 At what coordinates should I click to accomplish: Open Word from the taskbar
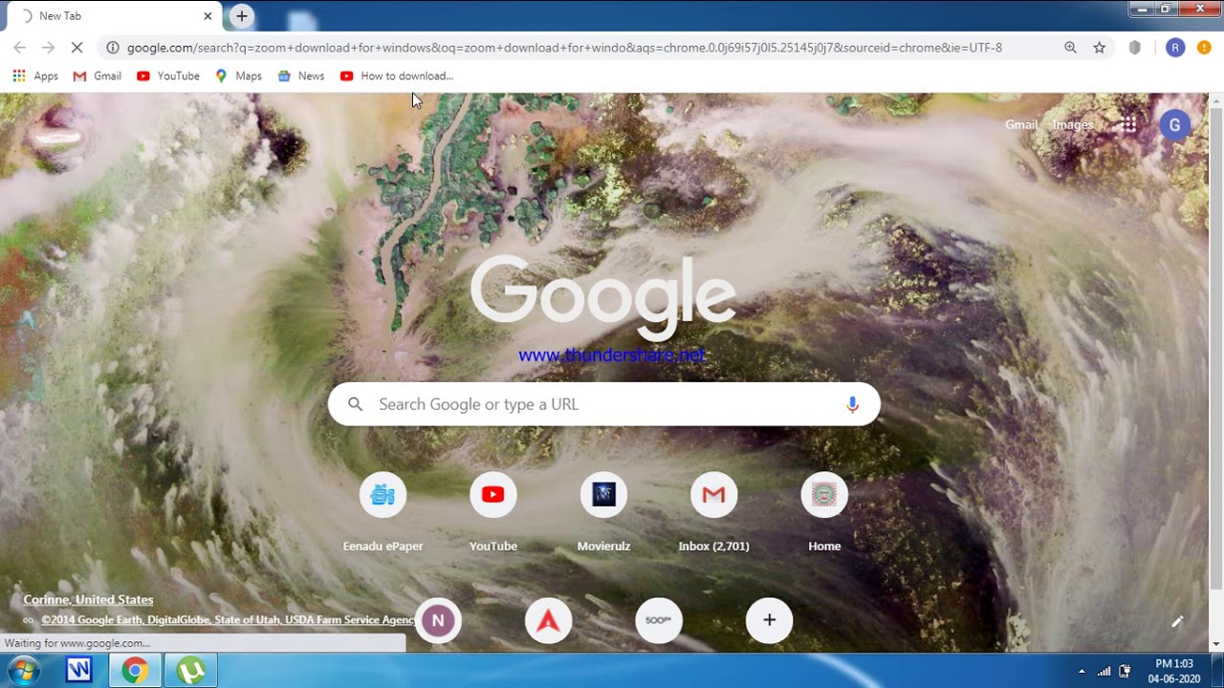coord(79,672)
